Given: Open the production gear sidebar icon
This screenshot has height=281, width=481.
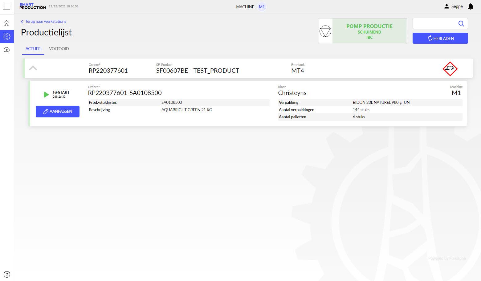Looking at the screenshot, I should coord(7,37).
